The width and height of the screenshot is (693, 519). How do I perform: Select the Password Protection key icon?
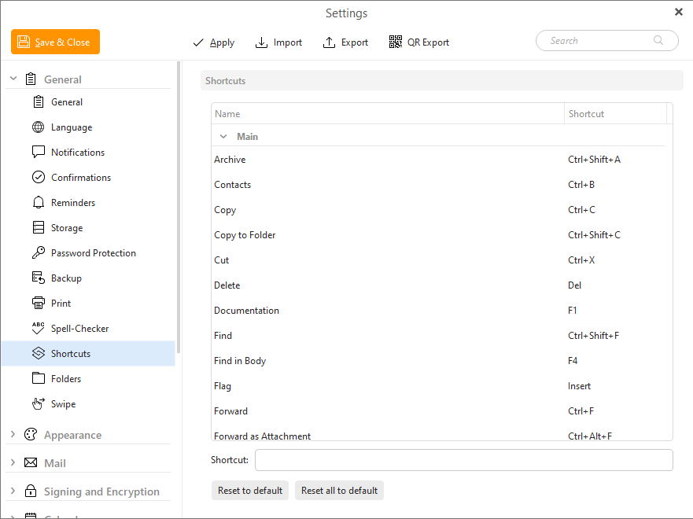(38, 253)
